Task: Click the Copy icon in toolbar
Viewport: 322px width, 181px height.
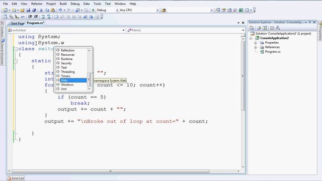Action: (47, 10)
